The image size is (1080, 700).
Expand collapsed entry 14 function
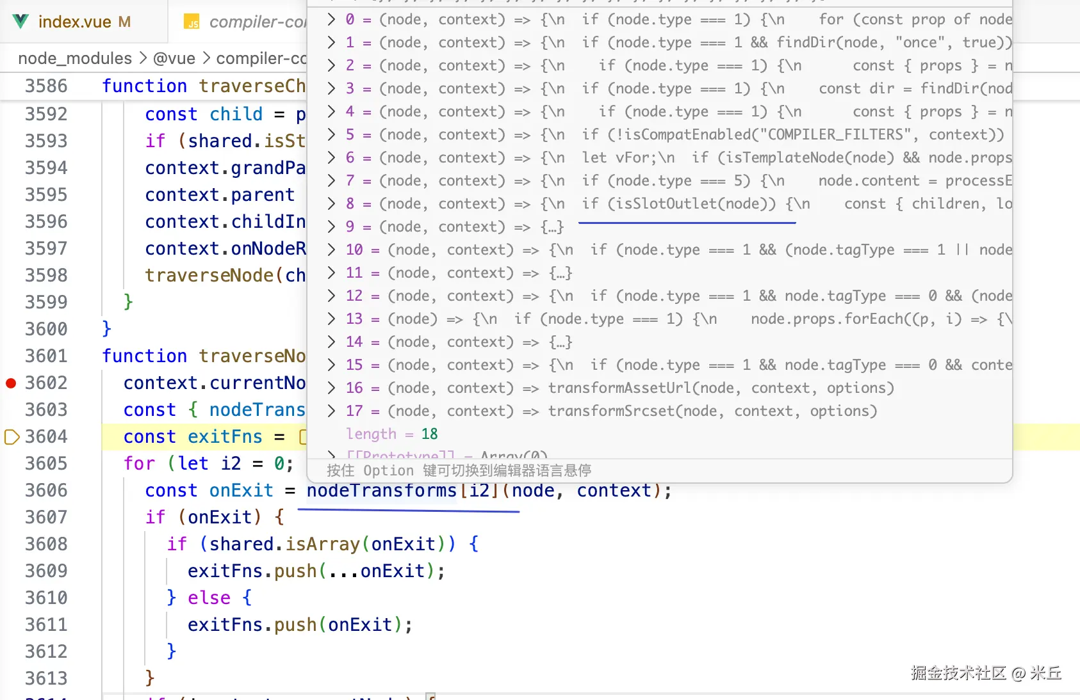click(331, 342)
